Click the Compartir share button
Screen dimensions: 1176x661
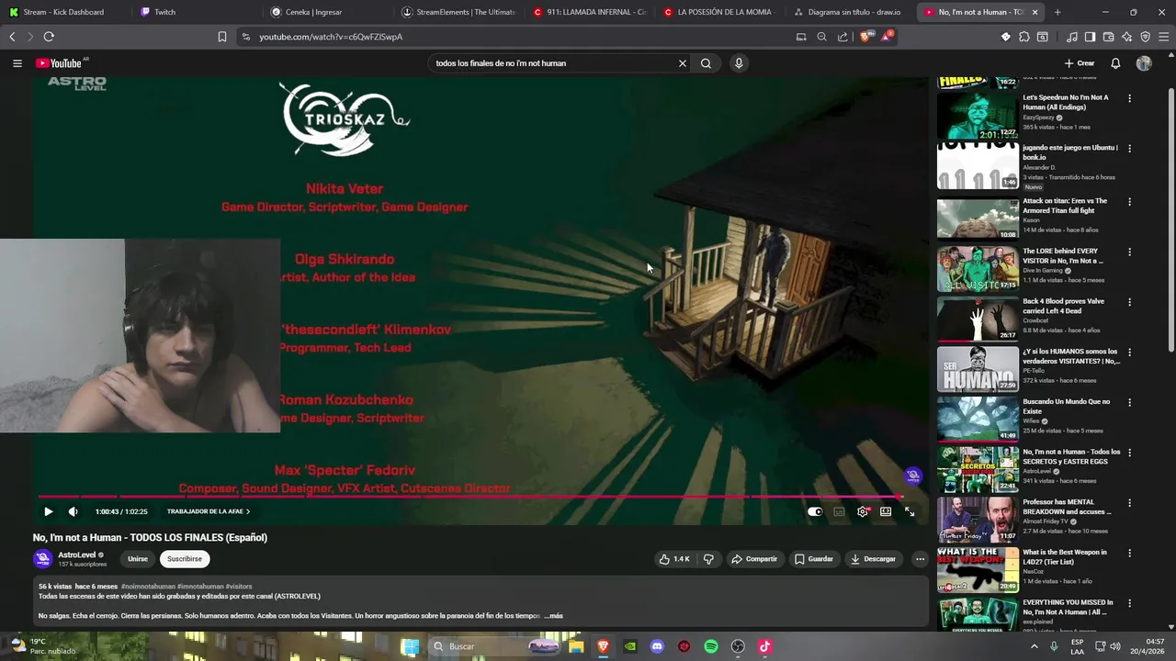coord(754,558)
